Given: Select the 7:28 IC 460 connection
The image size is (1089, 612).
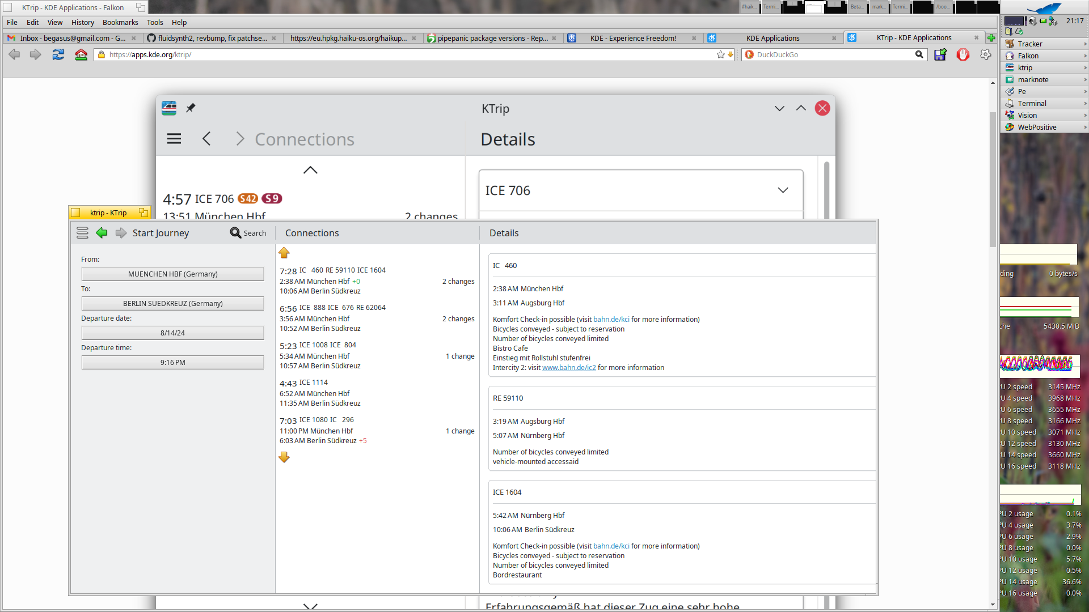Looking at the screenshot, I should 377,280.
